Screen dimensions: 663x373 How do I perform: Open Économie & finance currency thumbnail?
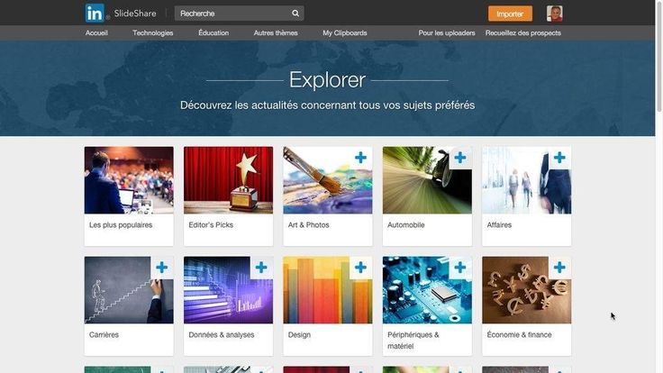[526, 290]
